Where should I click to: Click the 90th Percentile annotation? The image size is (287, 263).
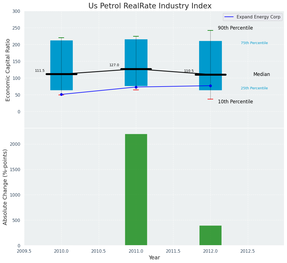[235, 28]
